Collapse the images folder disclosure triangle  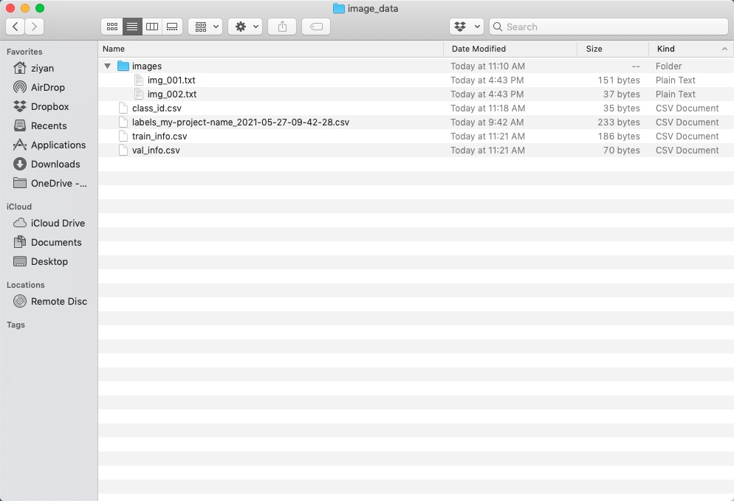click(x=108, y=66)
